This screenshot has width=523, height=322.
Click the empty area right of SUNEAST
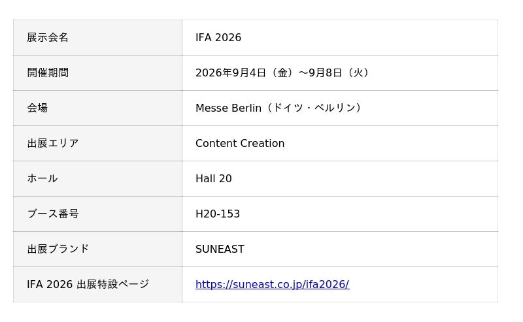point(370,250)
